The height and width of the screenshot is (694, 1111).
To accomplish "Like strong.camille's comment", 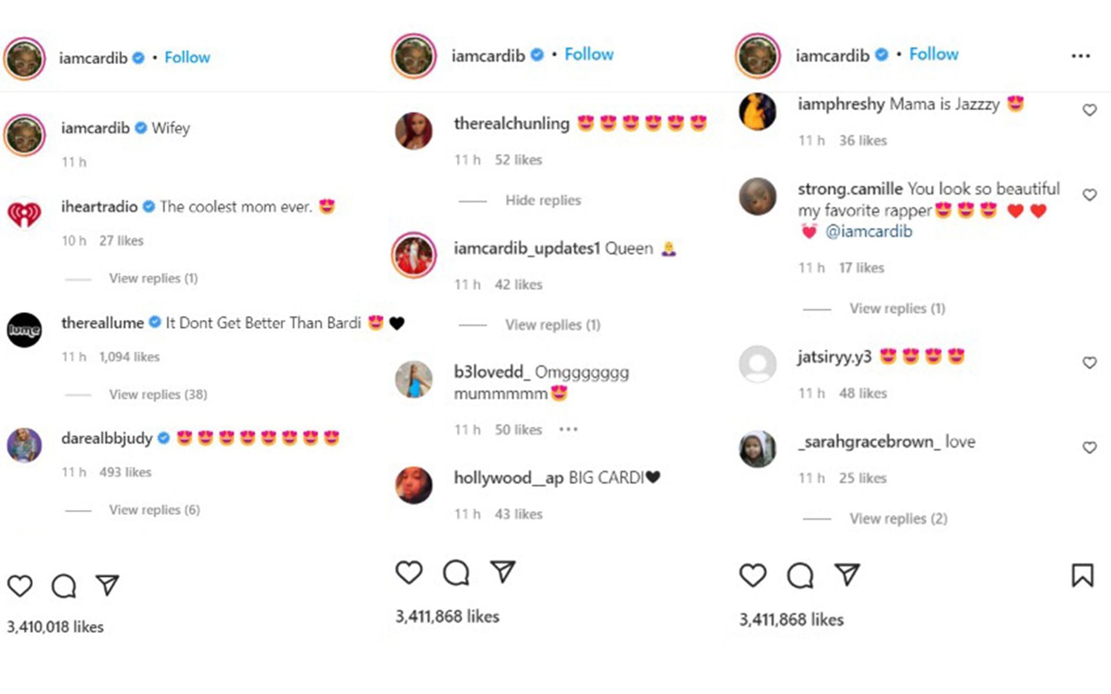I will [x=1090, y=195].
